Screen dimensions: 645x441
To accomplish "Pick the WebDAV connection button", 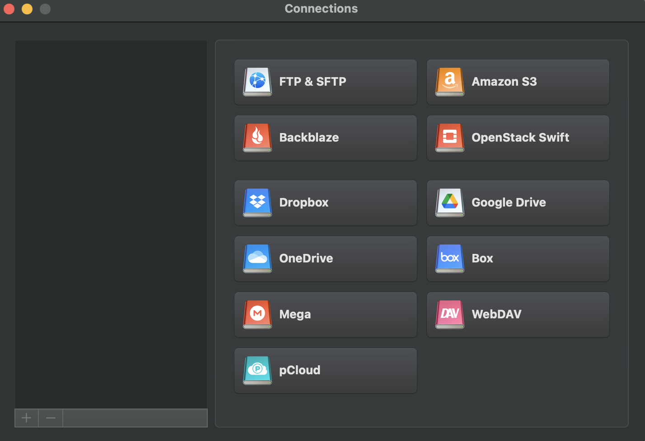I will (518, 315).
